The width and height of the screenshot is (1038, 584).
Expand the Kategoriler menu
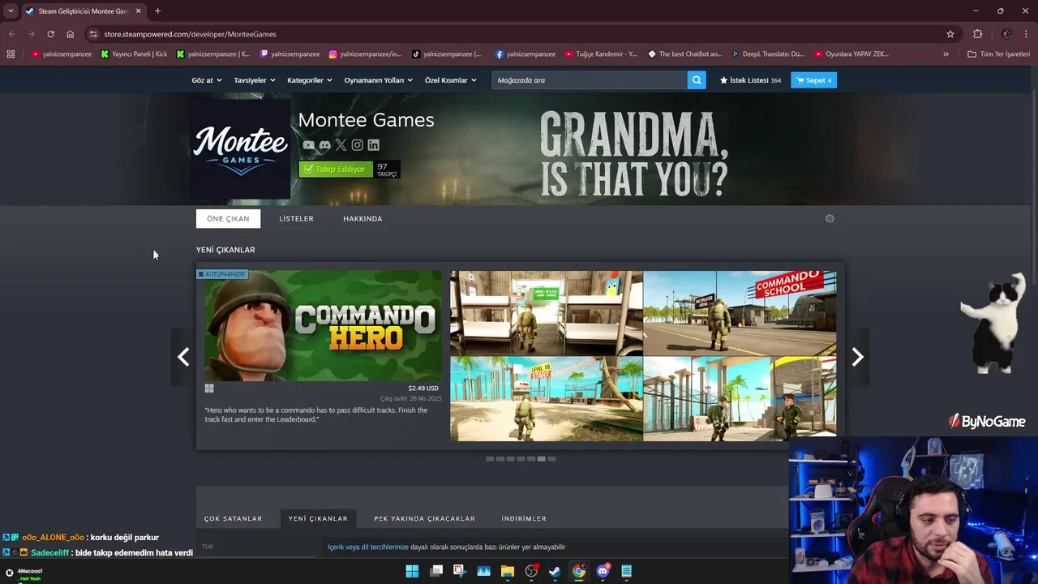coord(310,80)
